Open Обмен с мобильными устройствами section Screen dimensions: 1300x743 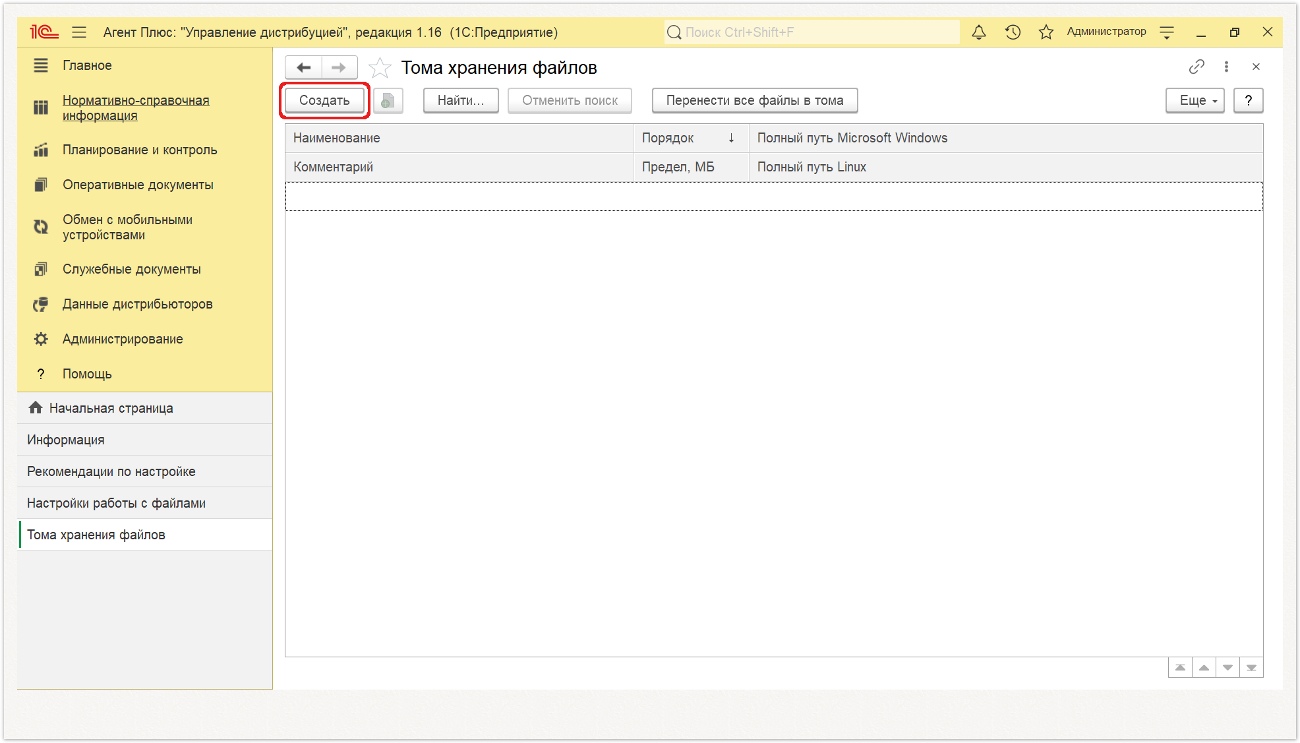click(x=127, y=227)
